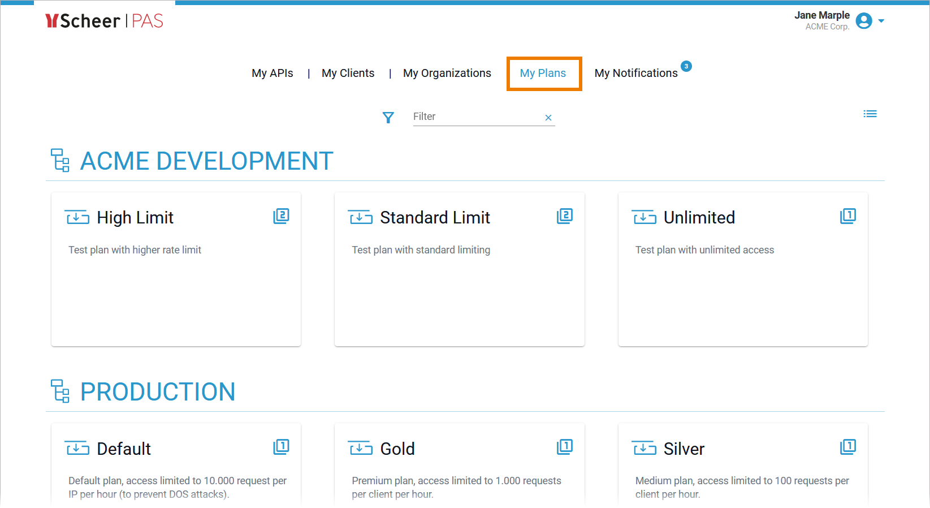This screenshot has width=930, height=508.
Task: Expand the user profile dropdown arrow
Action: coord(881,21)
